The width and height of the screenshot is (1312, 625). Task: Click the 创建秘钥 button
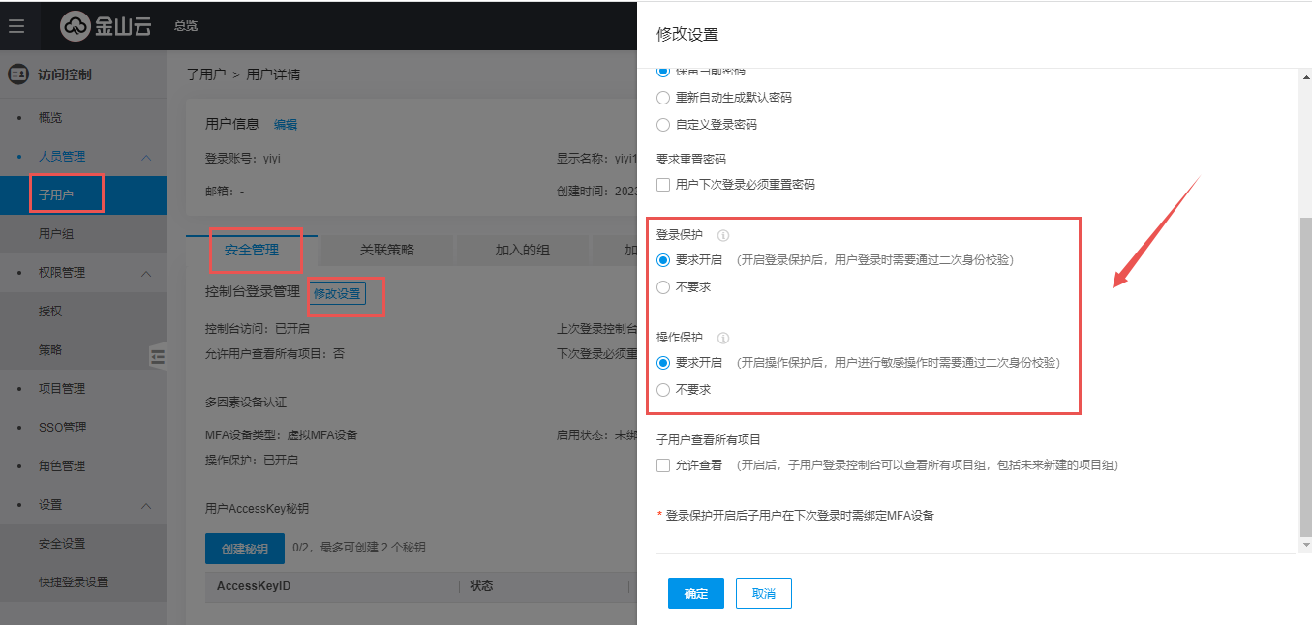(245, 548)
